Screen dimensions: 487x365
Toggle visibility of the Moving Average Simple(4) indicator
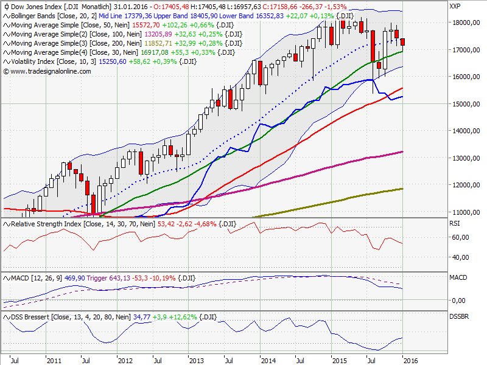coord(7,51)
